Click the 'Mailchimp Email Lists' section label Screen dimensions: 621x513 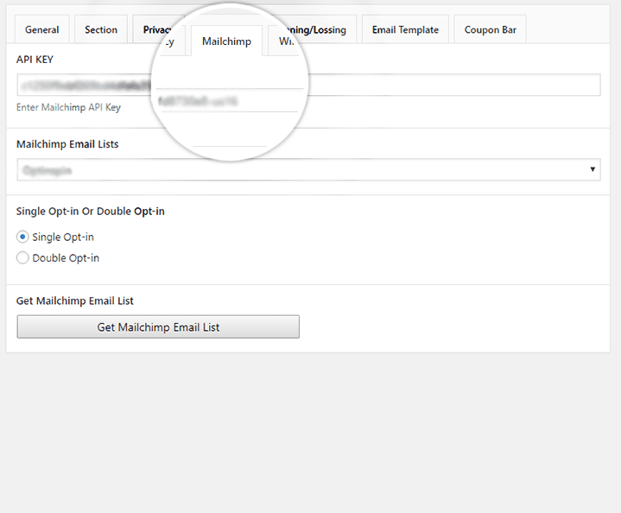click(x=67, y=144)
